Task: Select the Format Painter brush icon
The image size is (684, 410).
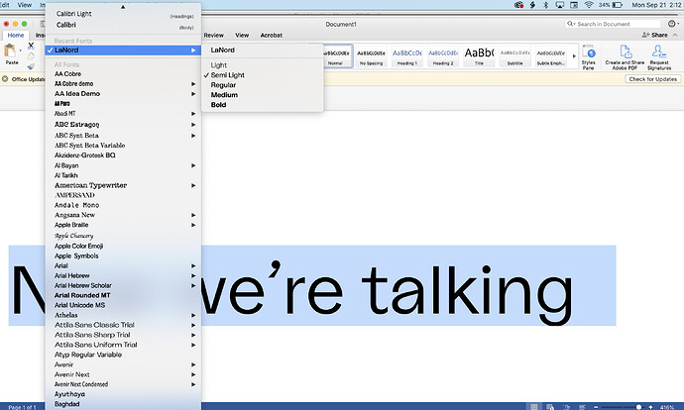Action: (x=31, y=66)
